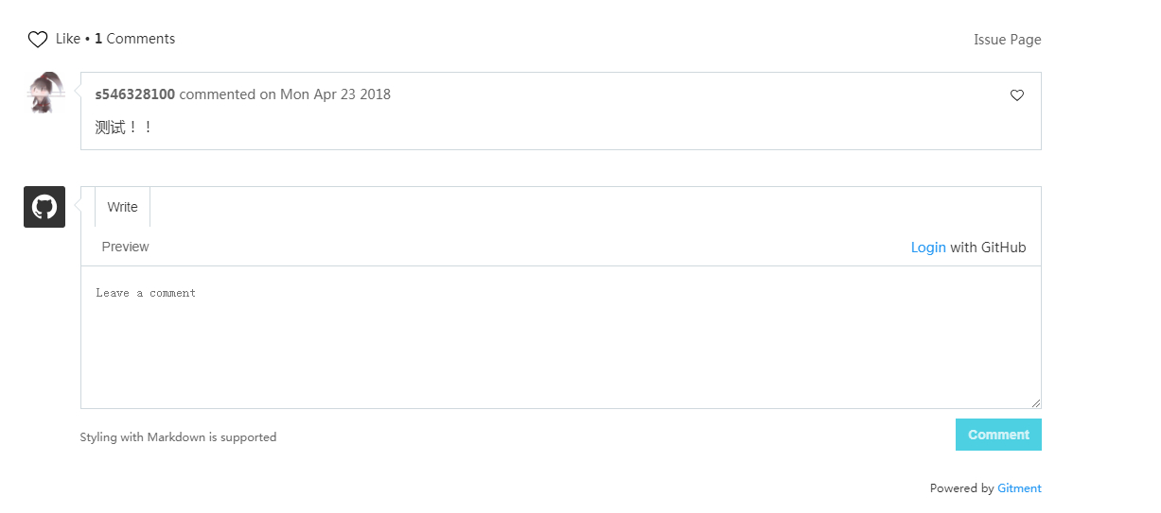The width and height of the screenshot is (1161, 513).
Task: Click the GitHub Octocat avatar icon
Action: [x=44, y=207]
